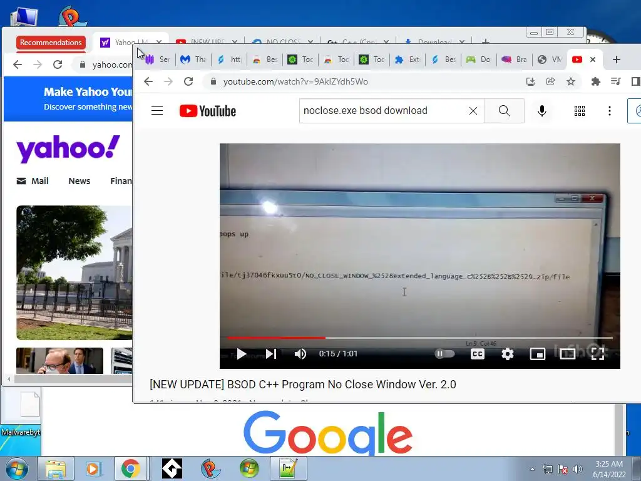Open the Chrome extensions puzzle menu
Image resolution: width=641 pixels, height=481 pixels.
point(596,81)
